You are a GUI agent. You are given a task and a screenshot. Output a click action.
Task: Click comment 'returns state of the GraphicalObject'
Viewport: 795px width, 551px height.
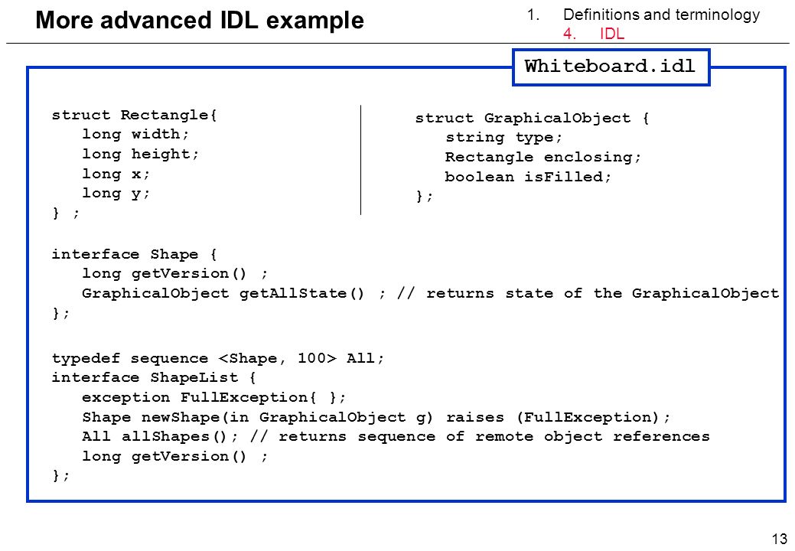coord(602,294)
